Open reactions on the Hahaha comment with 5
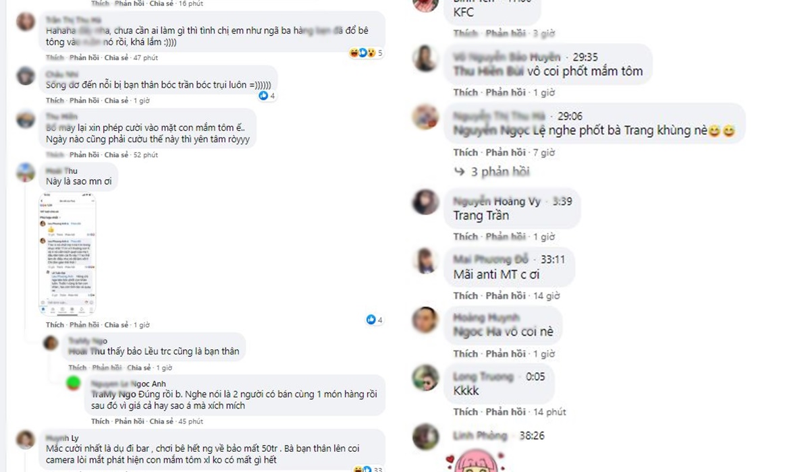The width and height of the screenshot is (810, 472). pos(367,53)
